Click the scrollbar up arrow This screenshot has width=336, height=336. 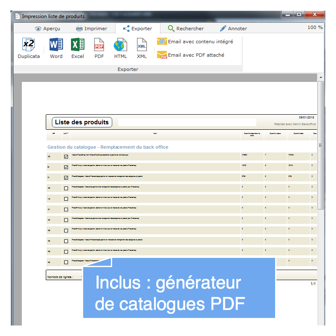pos(321,78)
